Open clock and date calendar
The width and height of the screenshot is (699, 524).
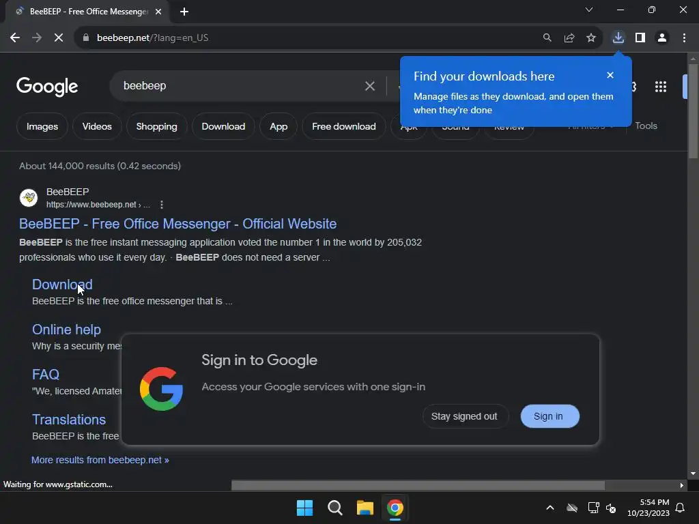648,508
